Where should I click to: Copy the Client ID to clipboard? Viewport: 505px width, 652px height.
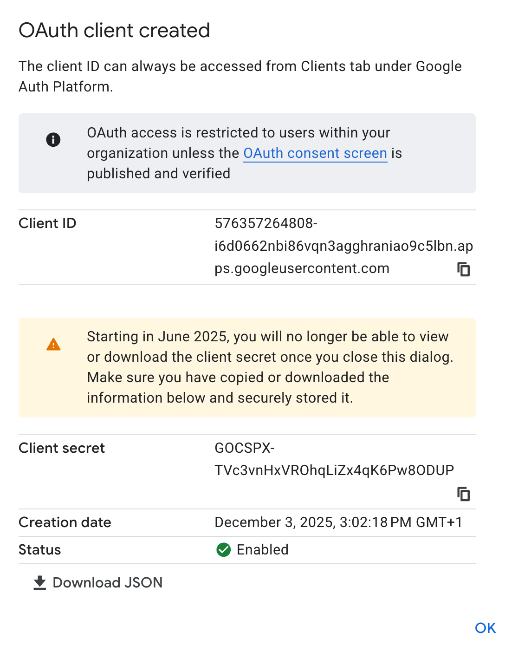463,269
